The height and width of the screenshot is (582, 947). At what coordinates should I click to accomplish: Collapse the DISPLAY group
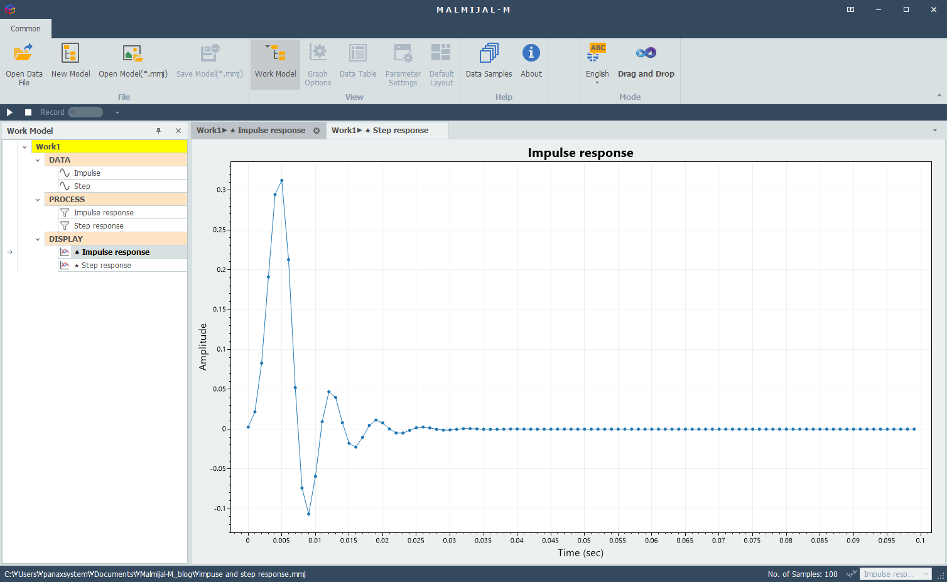tap(38, 239)
